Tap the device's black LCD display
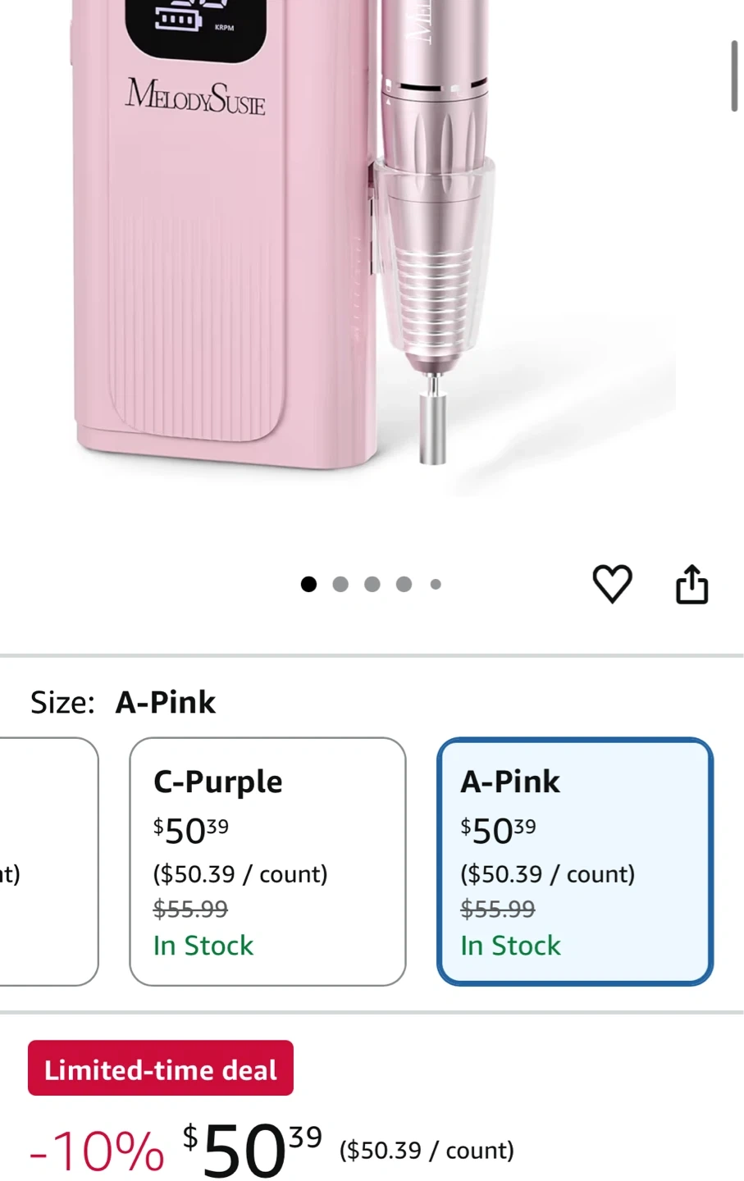The height and width of the screenshot is (1181, 744). point(195,29)
